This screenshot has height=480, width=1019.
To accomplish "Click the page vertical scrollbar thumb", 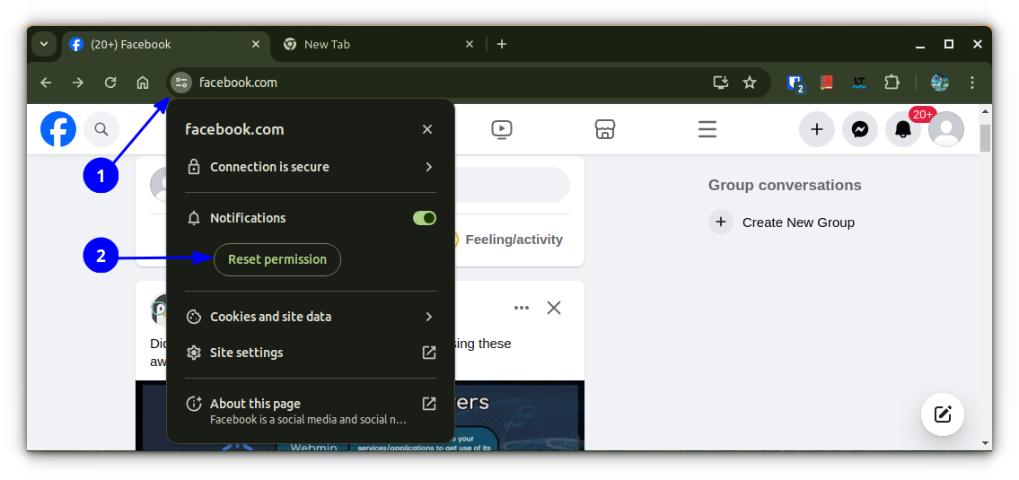I will [985, 137].
